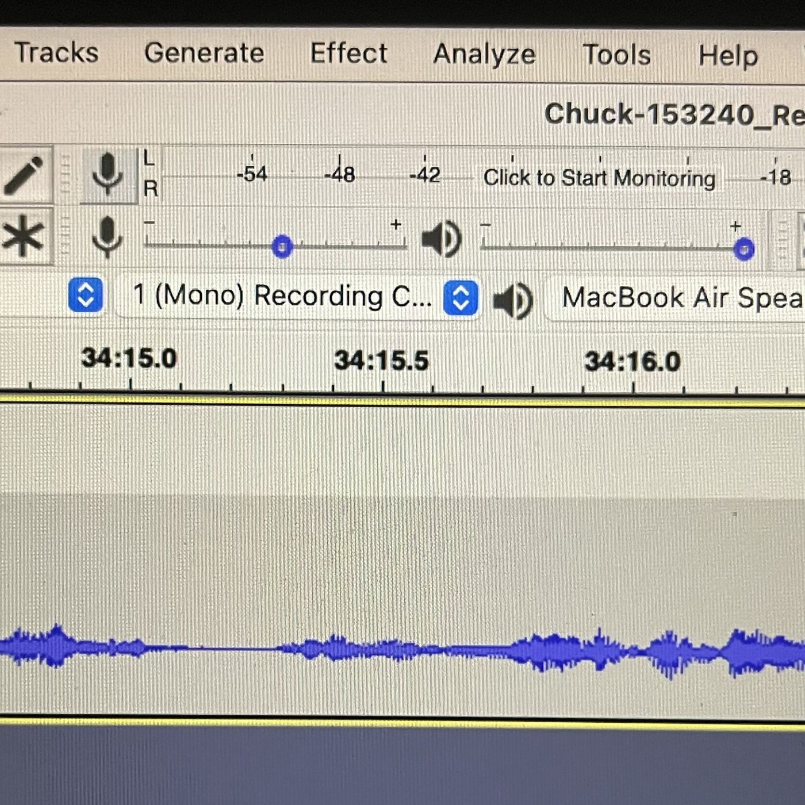Select the Draw (pencil) tool
Viewport: 805px width, 805px height.
(x=24, y=174)
